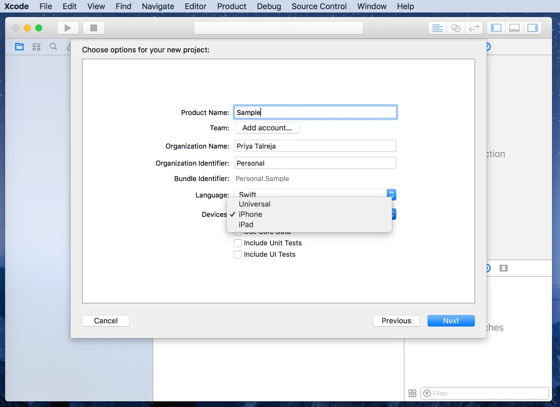This screenshot has height=407, width=560.
Task: Open the View menu
Action: [x=96, y=6]
